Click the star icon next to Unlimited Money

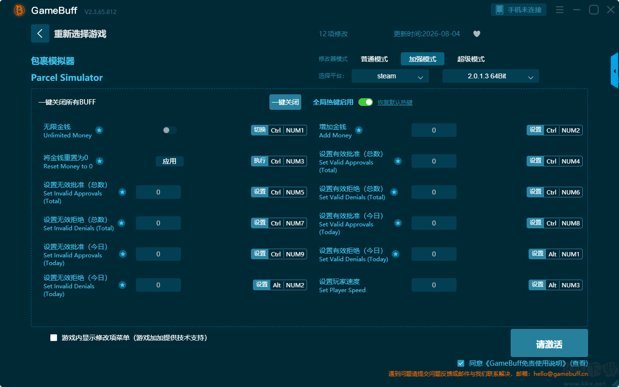point(99,130)
